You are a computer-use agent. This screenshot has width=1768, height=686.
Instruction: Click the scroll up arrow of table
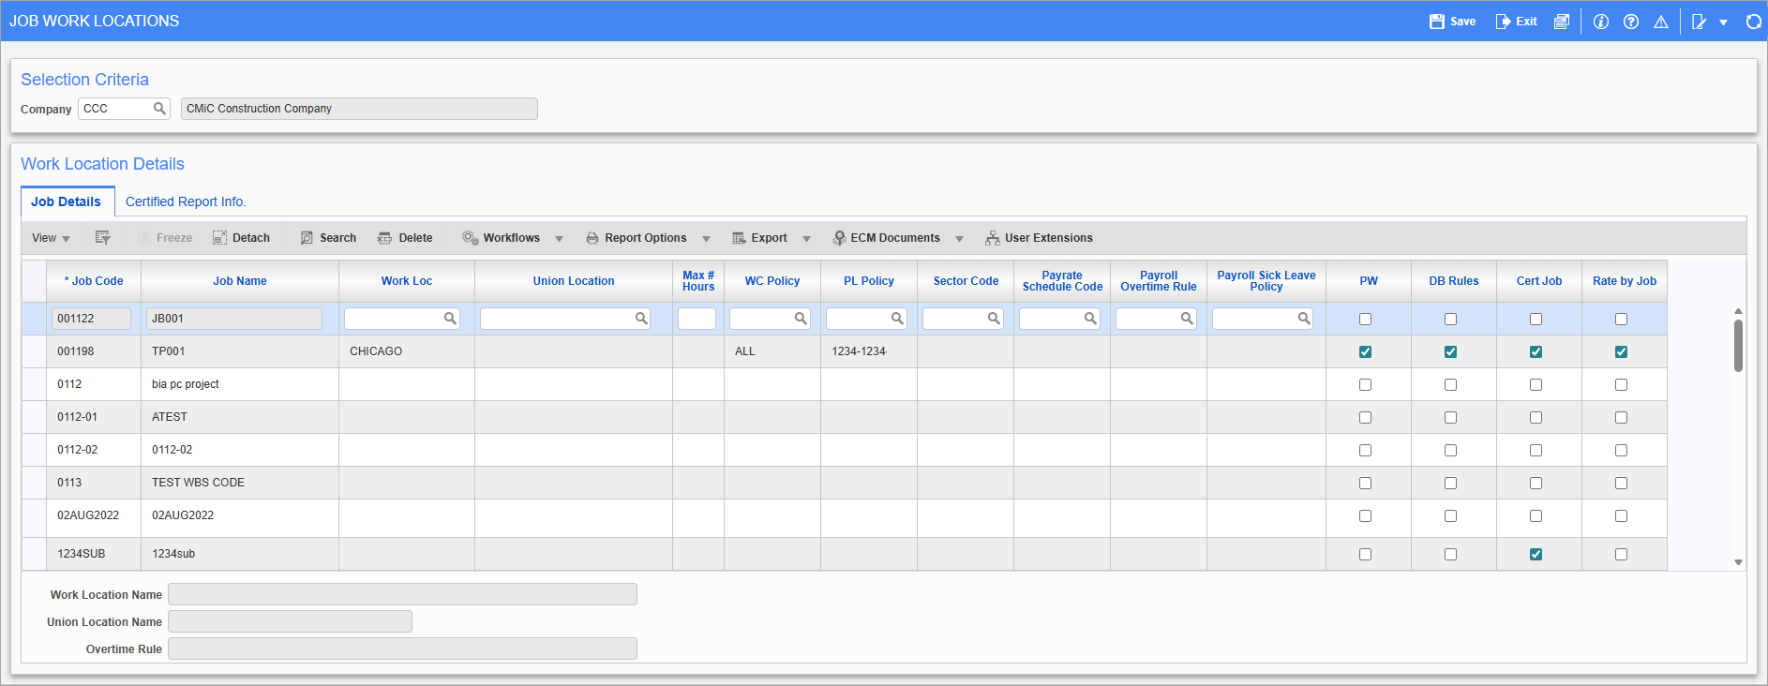1738,311
